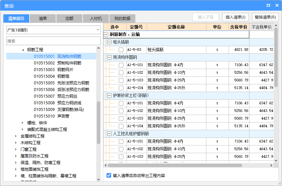
Task: Check A1-5-103 under 现浇构件圆钢 group
Action: coord(121,80)
